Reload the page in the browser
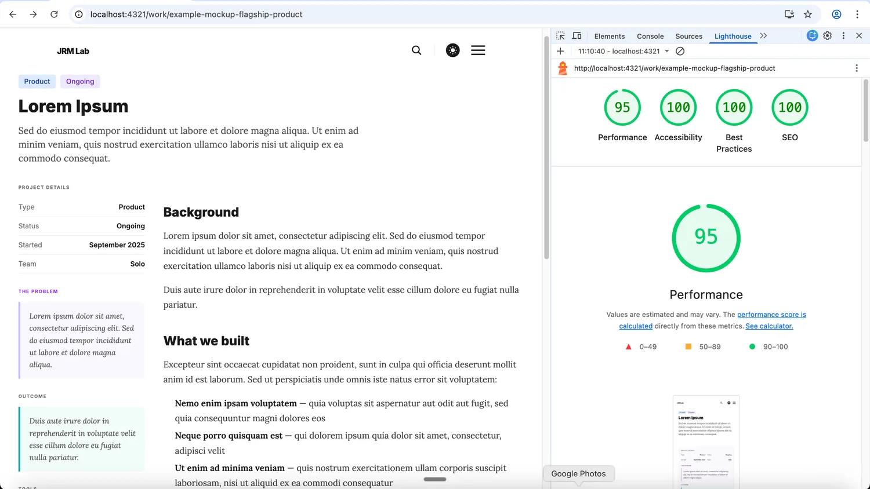870x489 pixels. click(x=54, y=14)
